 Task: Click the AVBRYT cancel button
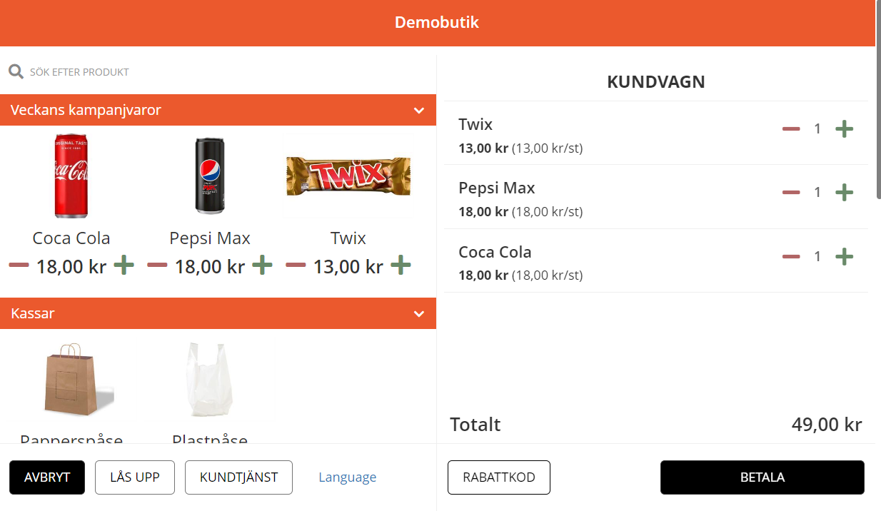pyautogui.click(x=47, y=477)
